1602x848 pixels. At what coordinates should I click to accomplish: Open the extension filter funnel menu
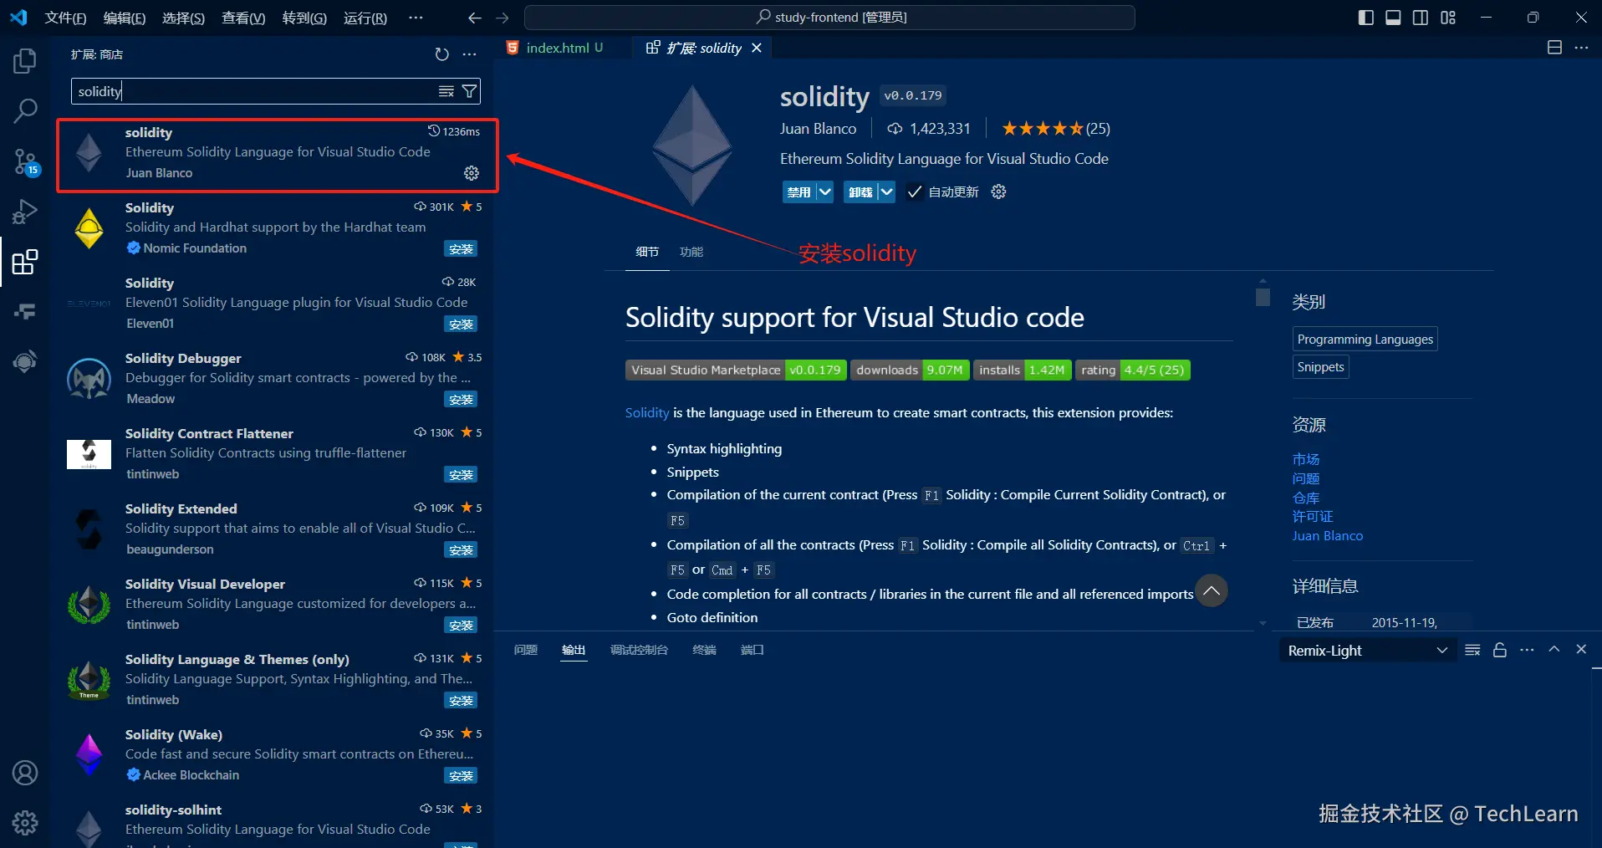click(x=470, y=91)
